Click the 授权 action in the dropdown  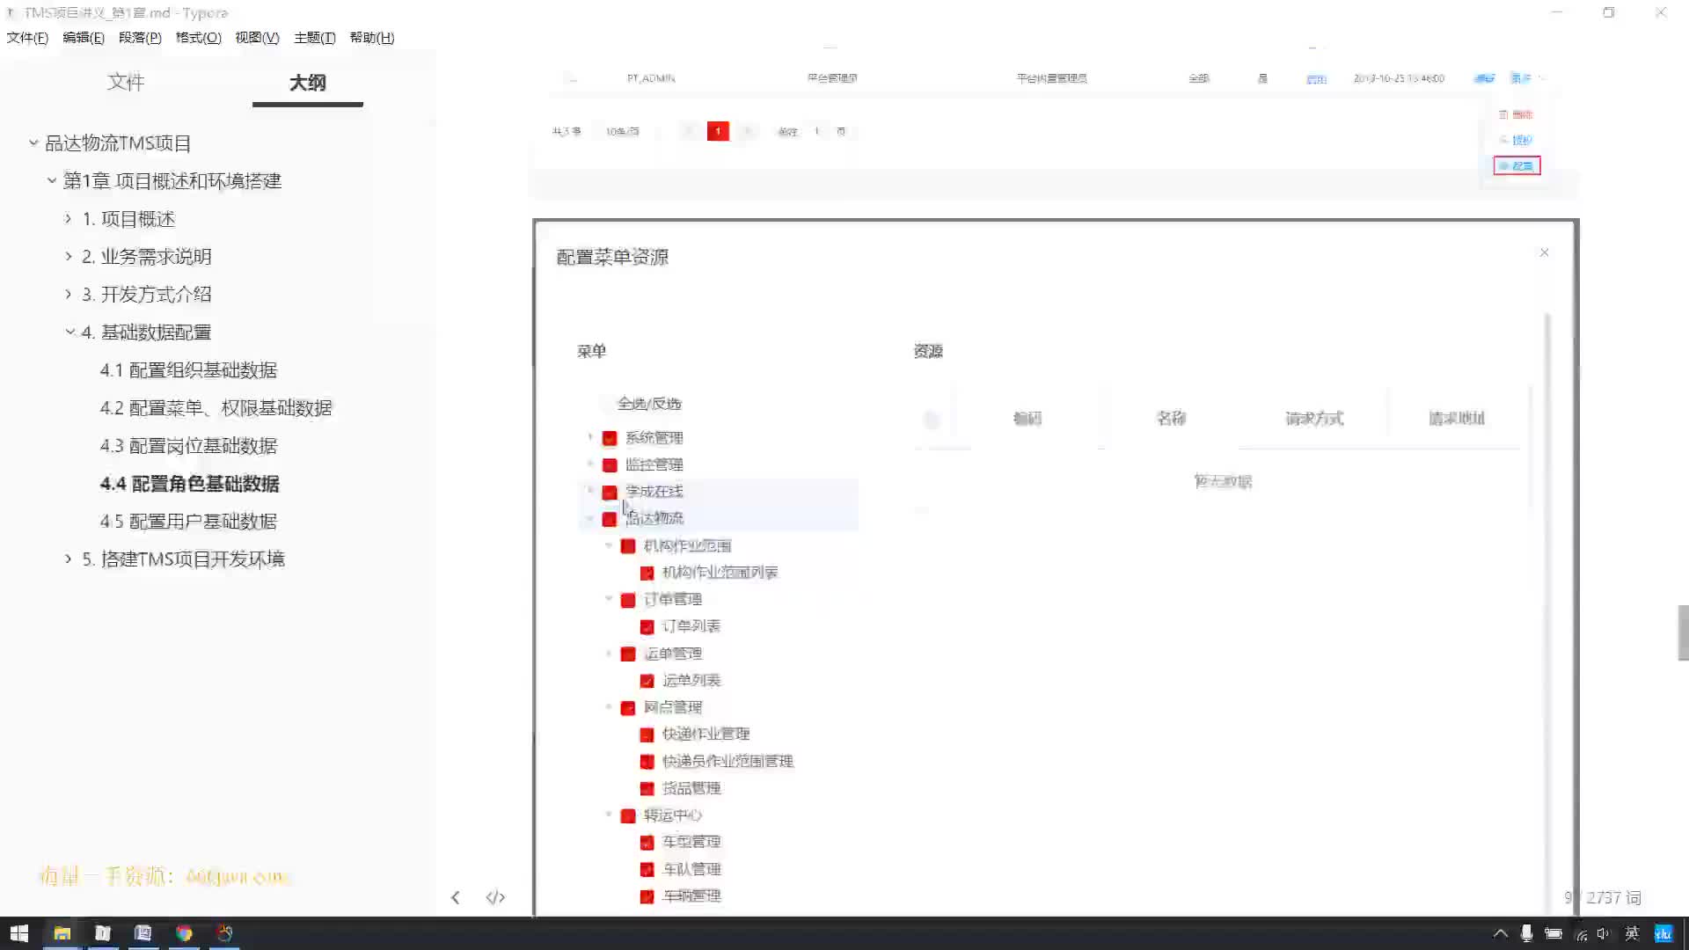(x=1516, y=140)
